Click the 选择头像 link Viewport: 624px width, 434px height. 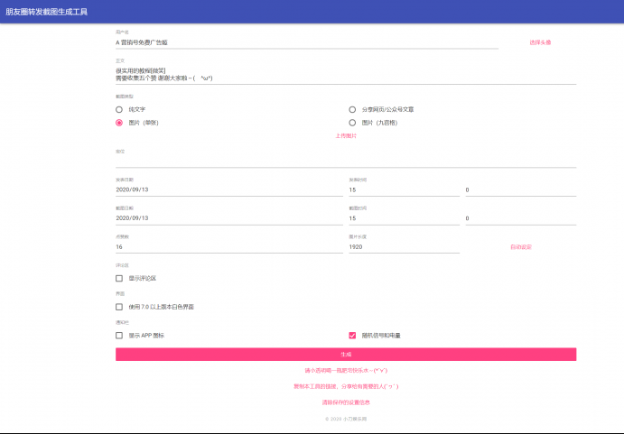pos(540,42)
